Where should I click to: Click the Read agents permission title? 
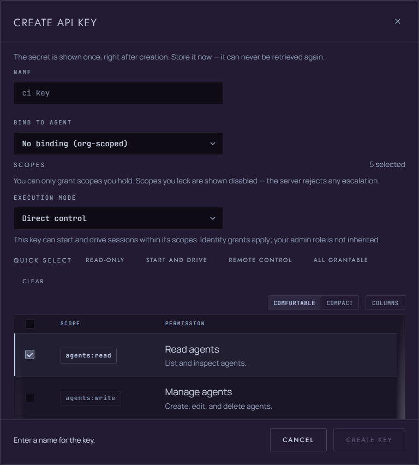(192, 349)
